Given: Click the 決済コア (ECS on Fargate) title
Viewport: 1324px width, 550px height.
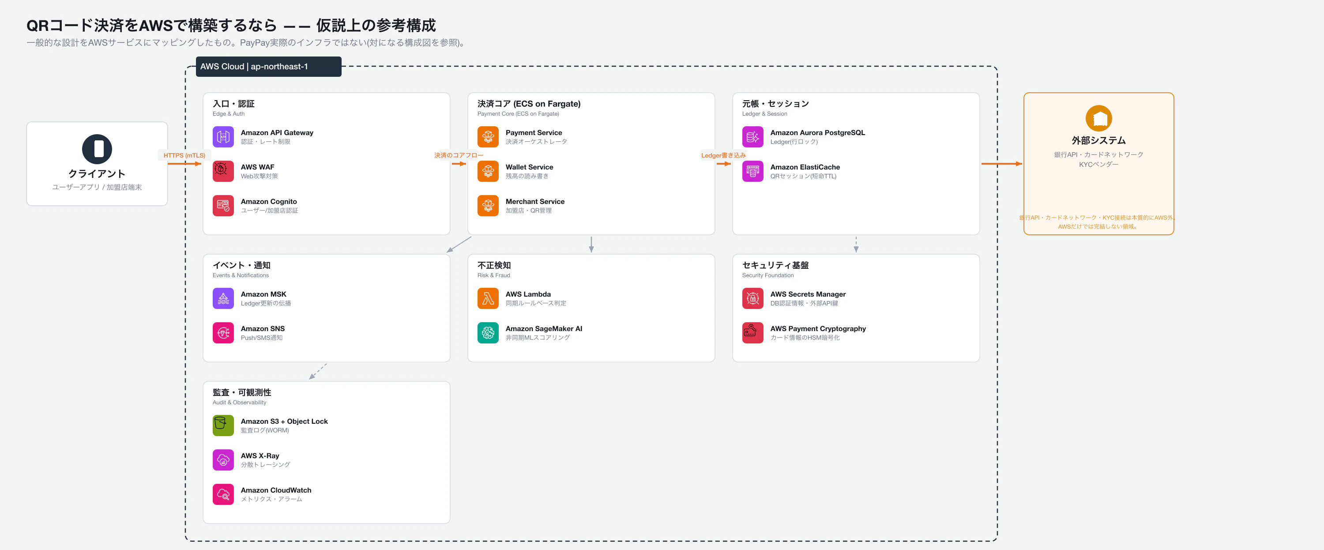Looking at the screenshot, I should [x=529, y=104].
